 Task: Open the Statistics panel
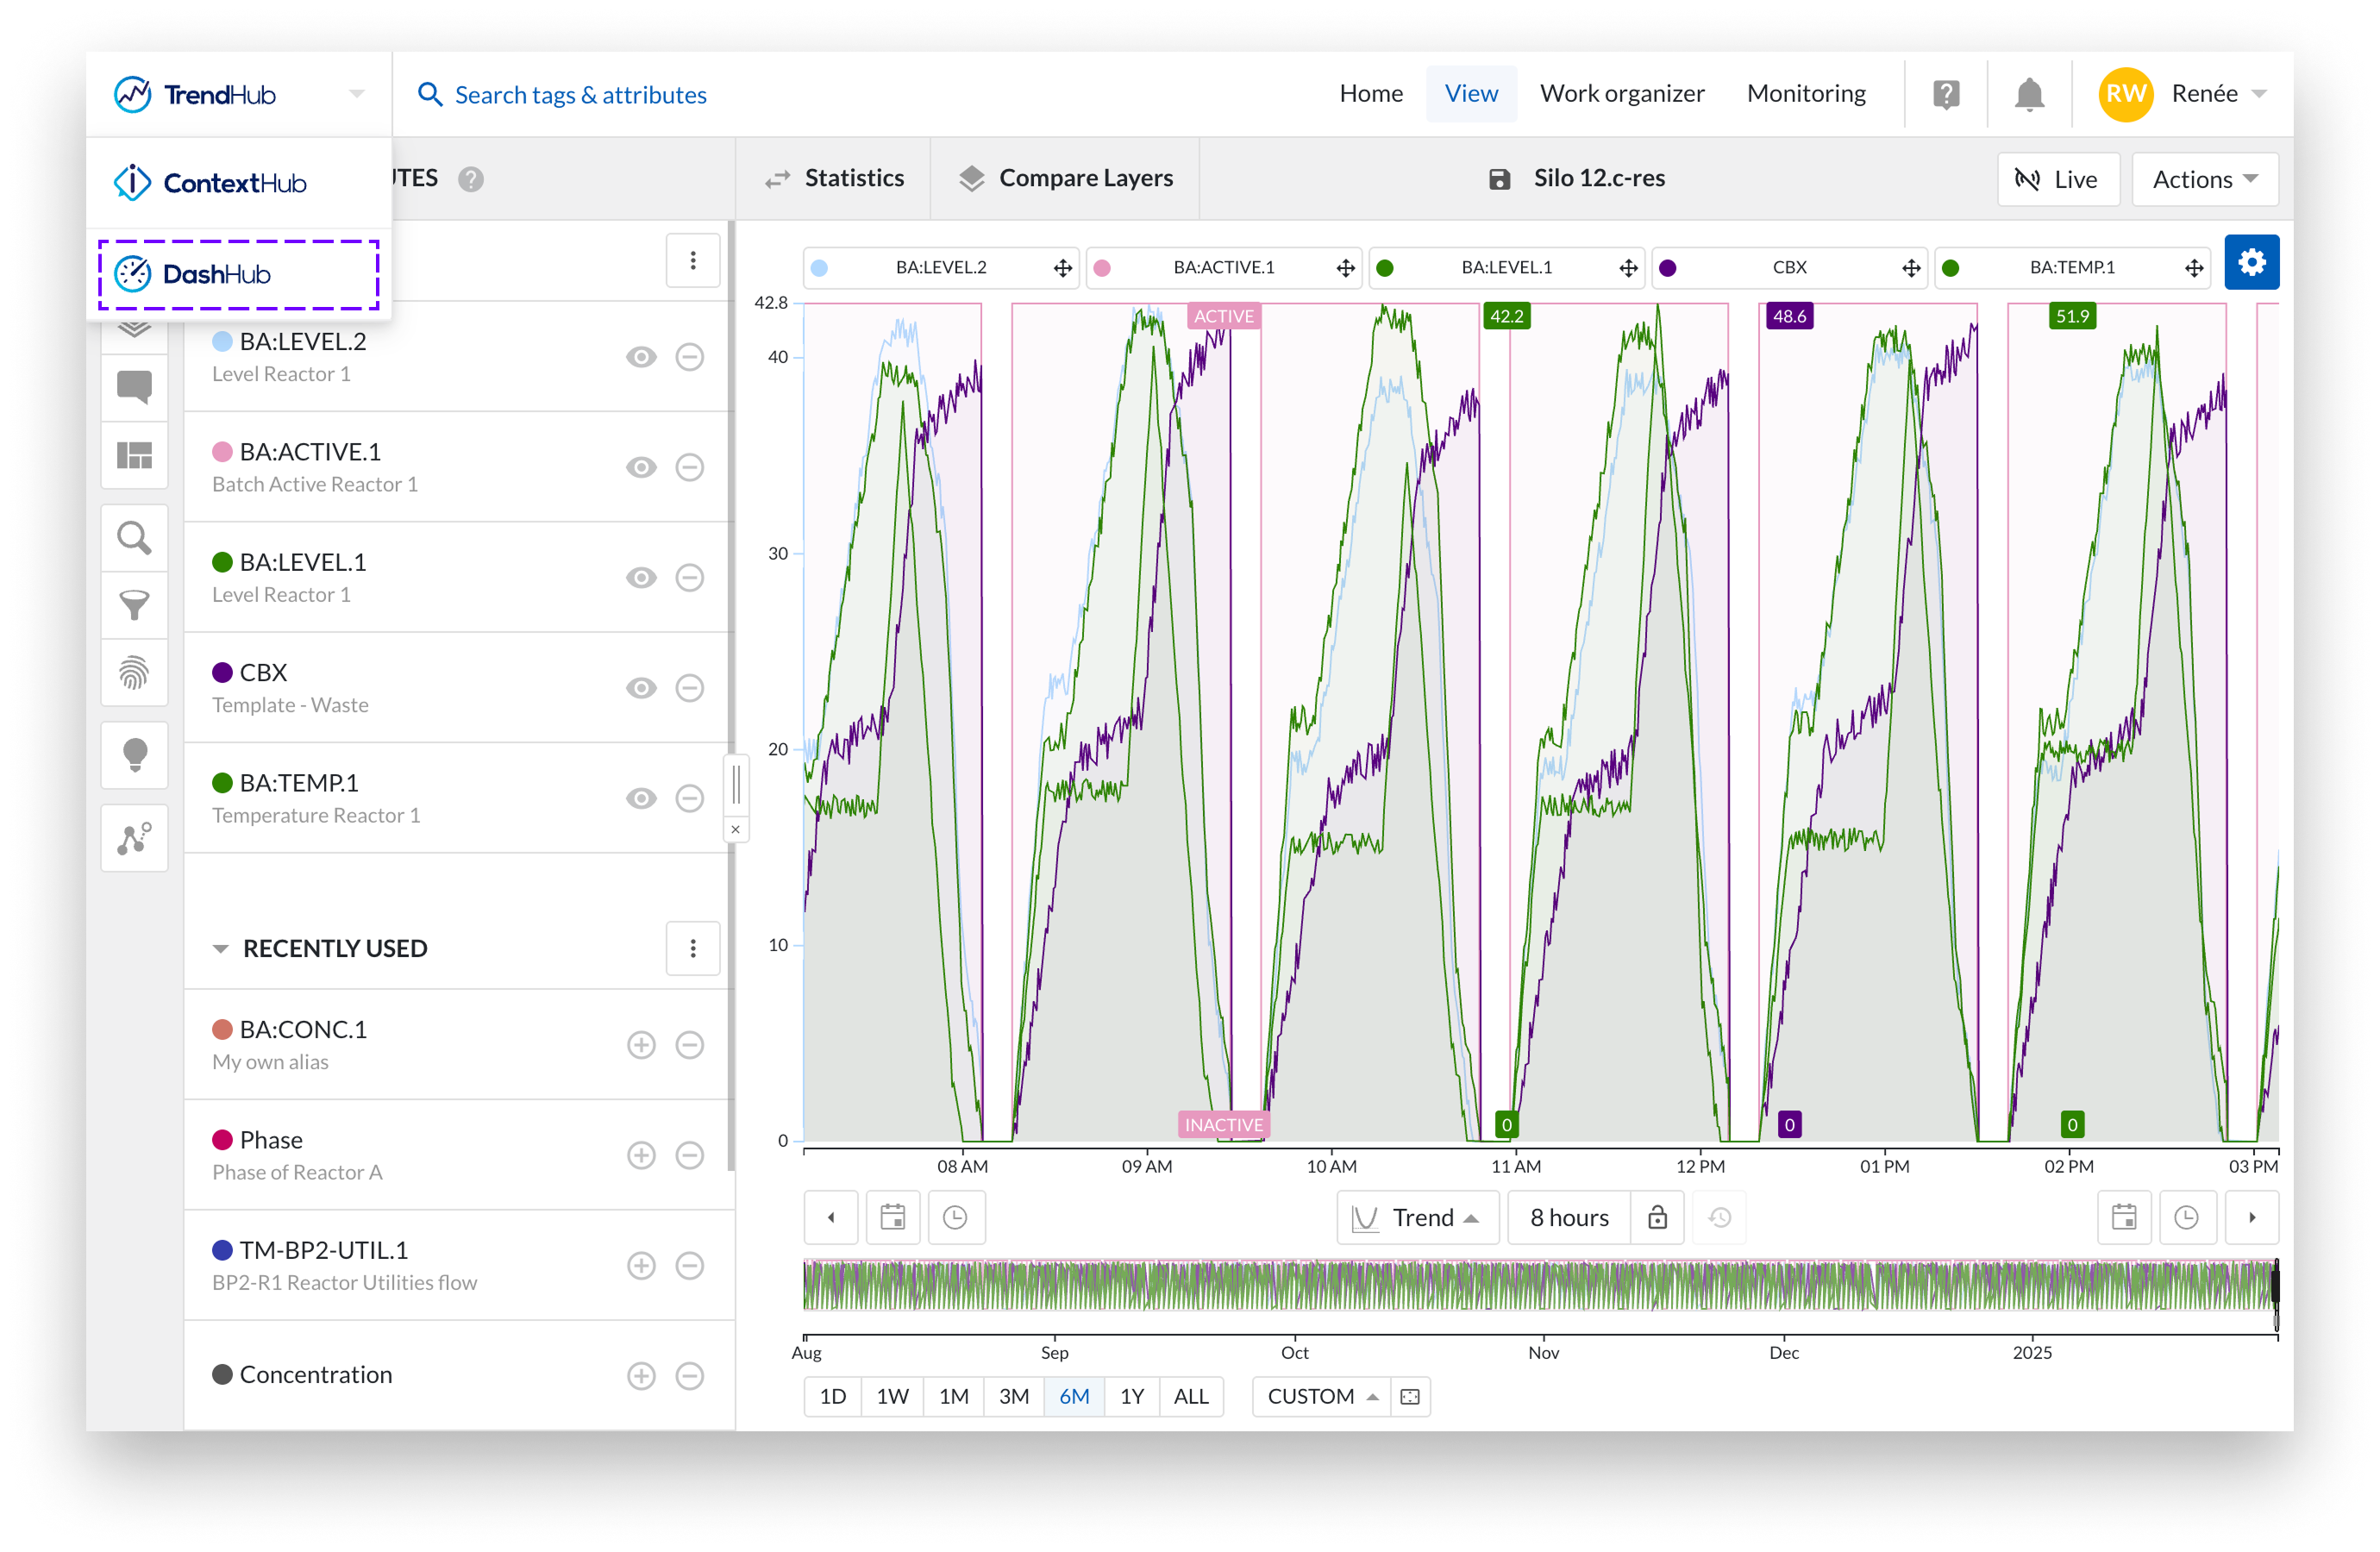tap(835, 178)
